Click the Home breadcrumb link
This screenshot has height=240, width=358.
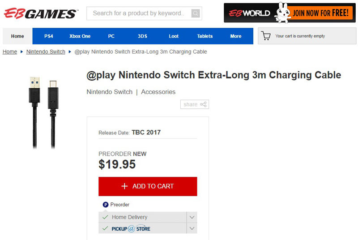10,51
